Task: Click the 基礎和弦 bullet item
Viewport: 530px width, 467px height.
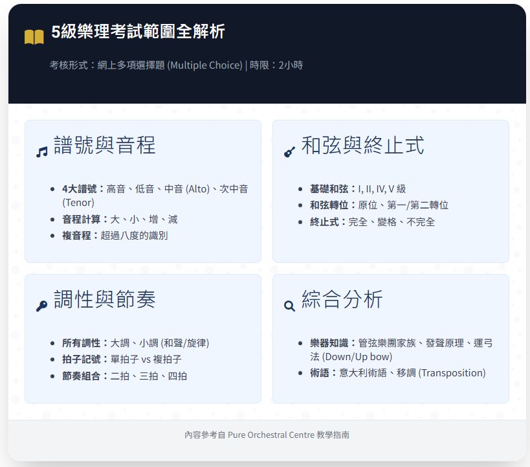Action: pyautogui.click(x=357, y=189)
